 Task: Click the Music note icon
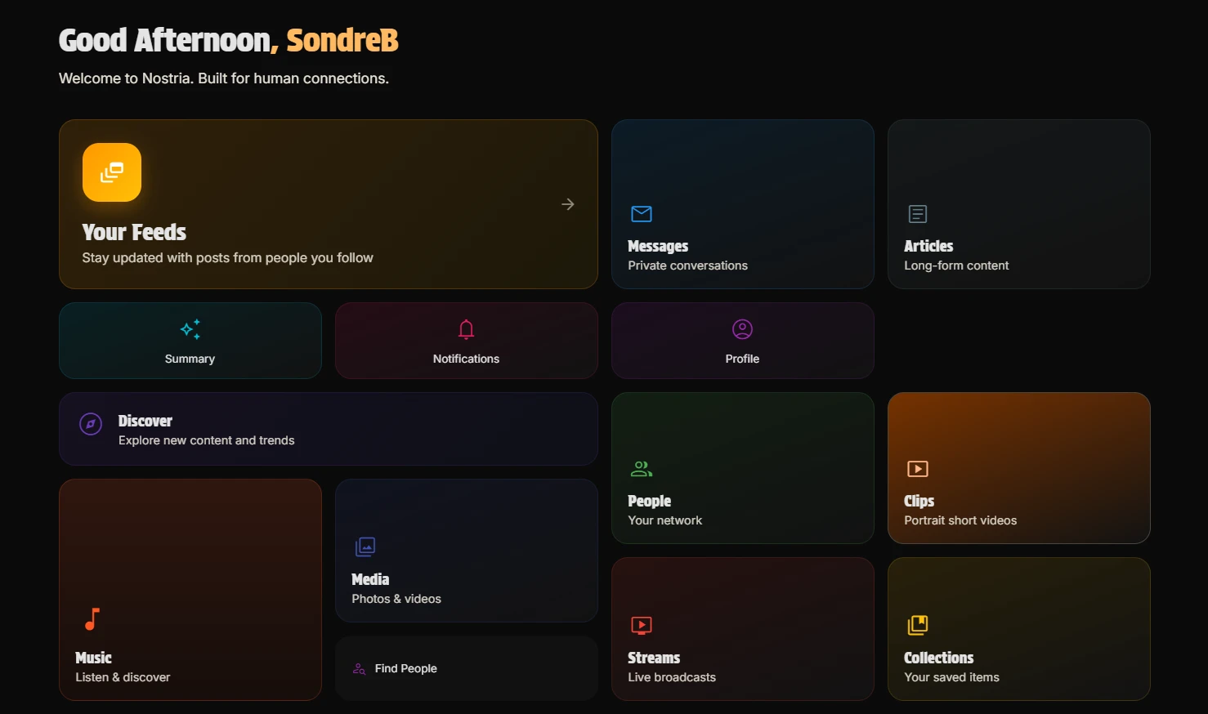click(x=92, y=618)
